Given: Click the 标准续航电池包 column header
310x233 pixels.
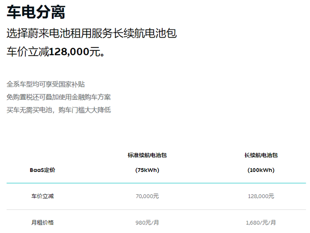Looking at the screenshot, I should tap(147, 155).
